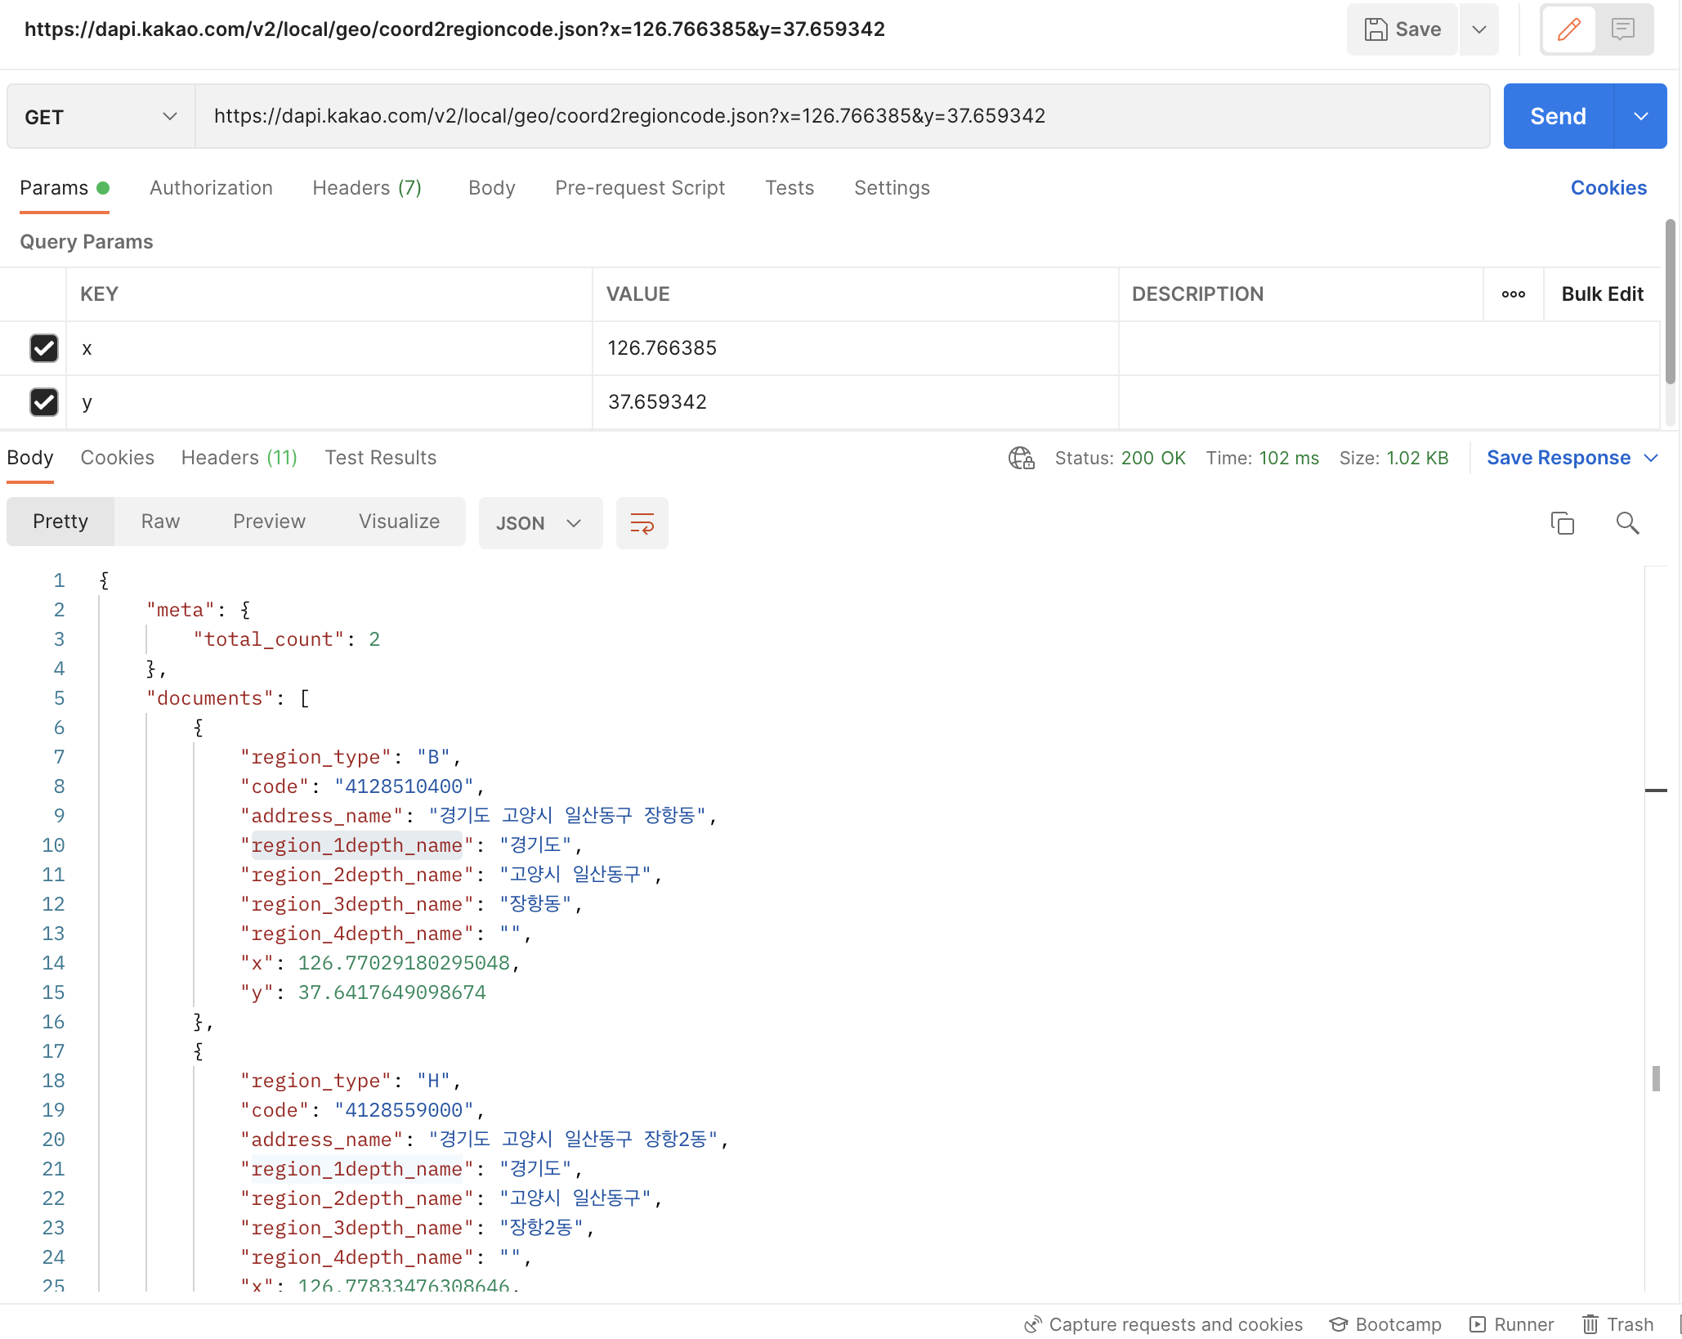Screen dimensions: 1682x1339
Task: Click the pencil edit mode icon
Action: 1568,29
